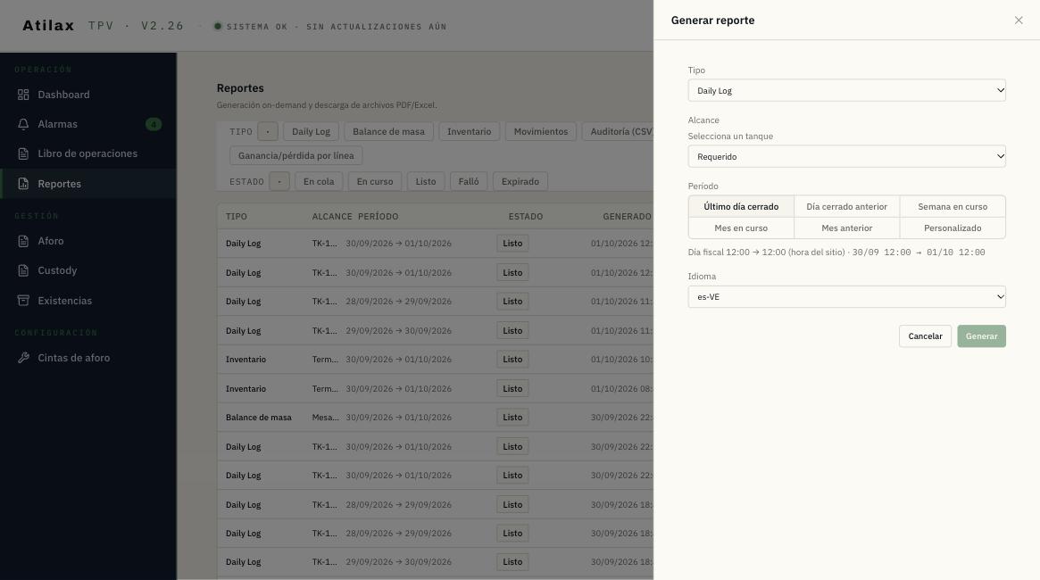Open the Tipo dropdown showing Daily Log
The image size is (1040, 580).
(846, 91)
